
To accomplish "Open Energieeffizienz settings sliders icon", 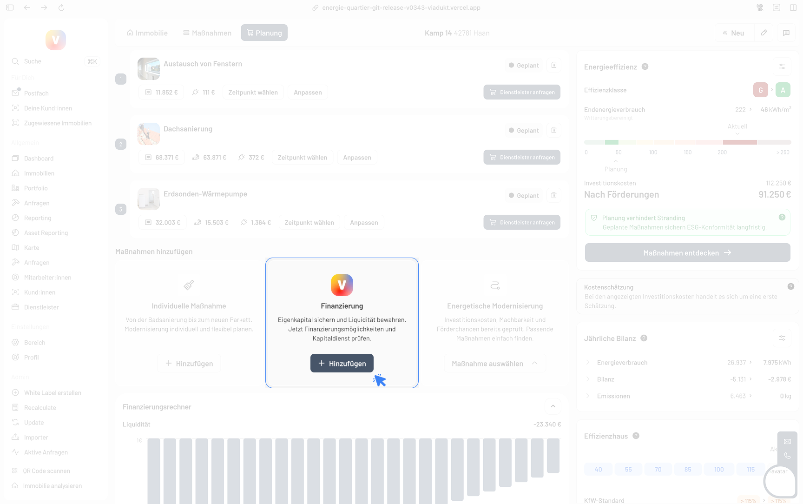I will (782, 66).
